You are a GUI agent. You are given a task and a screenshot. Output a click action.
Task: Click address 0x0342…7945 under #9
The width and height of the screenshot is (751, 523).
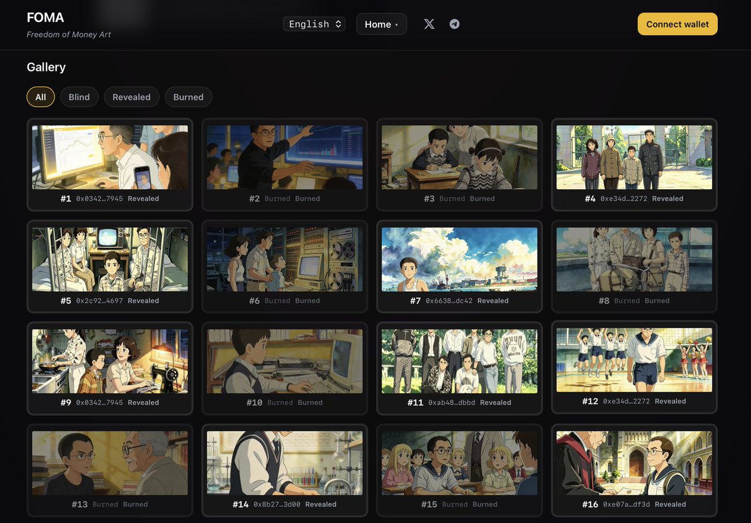pos(100,403)
